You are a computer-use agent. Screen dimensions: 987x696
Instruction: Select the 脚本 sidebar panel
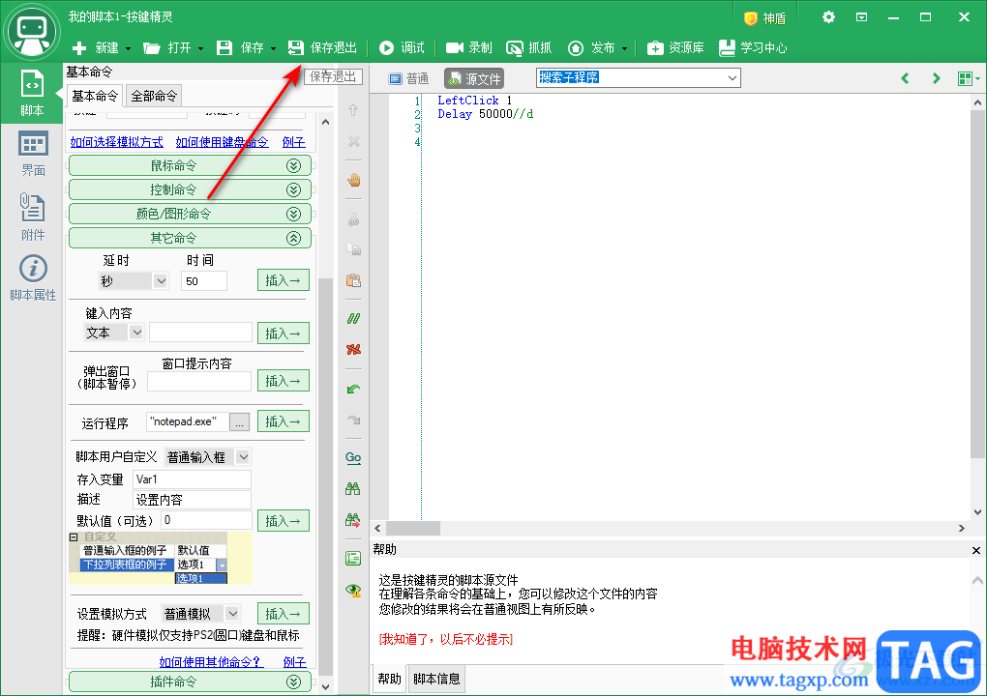32,93
